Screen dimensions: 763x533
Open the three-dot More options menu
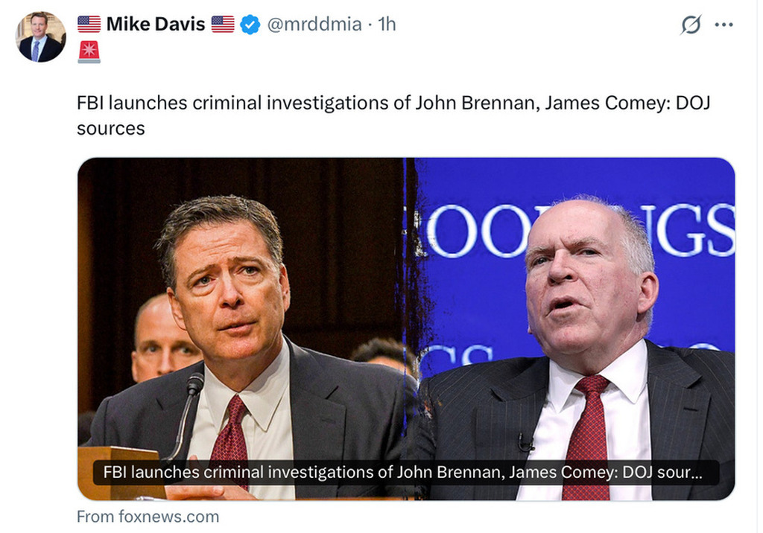click(x=724, y=25)
